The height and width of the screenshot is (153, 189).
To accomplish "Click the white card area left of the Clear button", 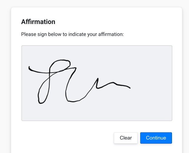I will 66,138.
